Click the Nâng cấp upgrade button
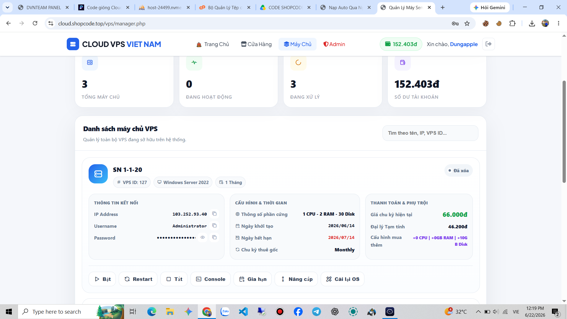The image size is (567, 319). 296,279
